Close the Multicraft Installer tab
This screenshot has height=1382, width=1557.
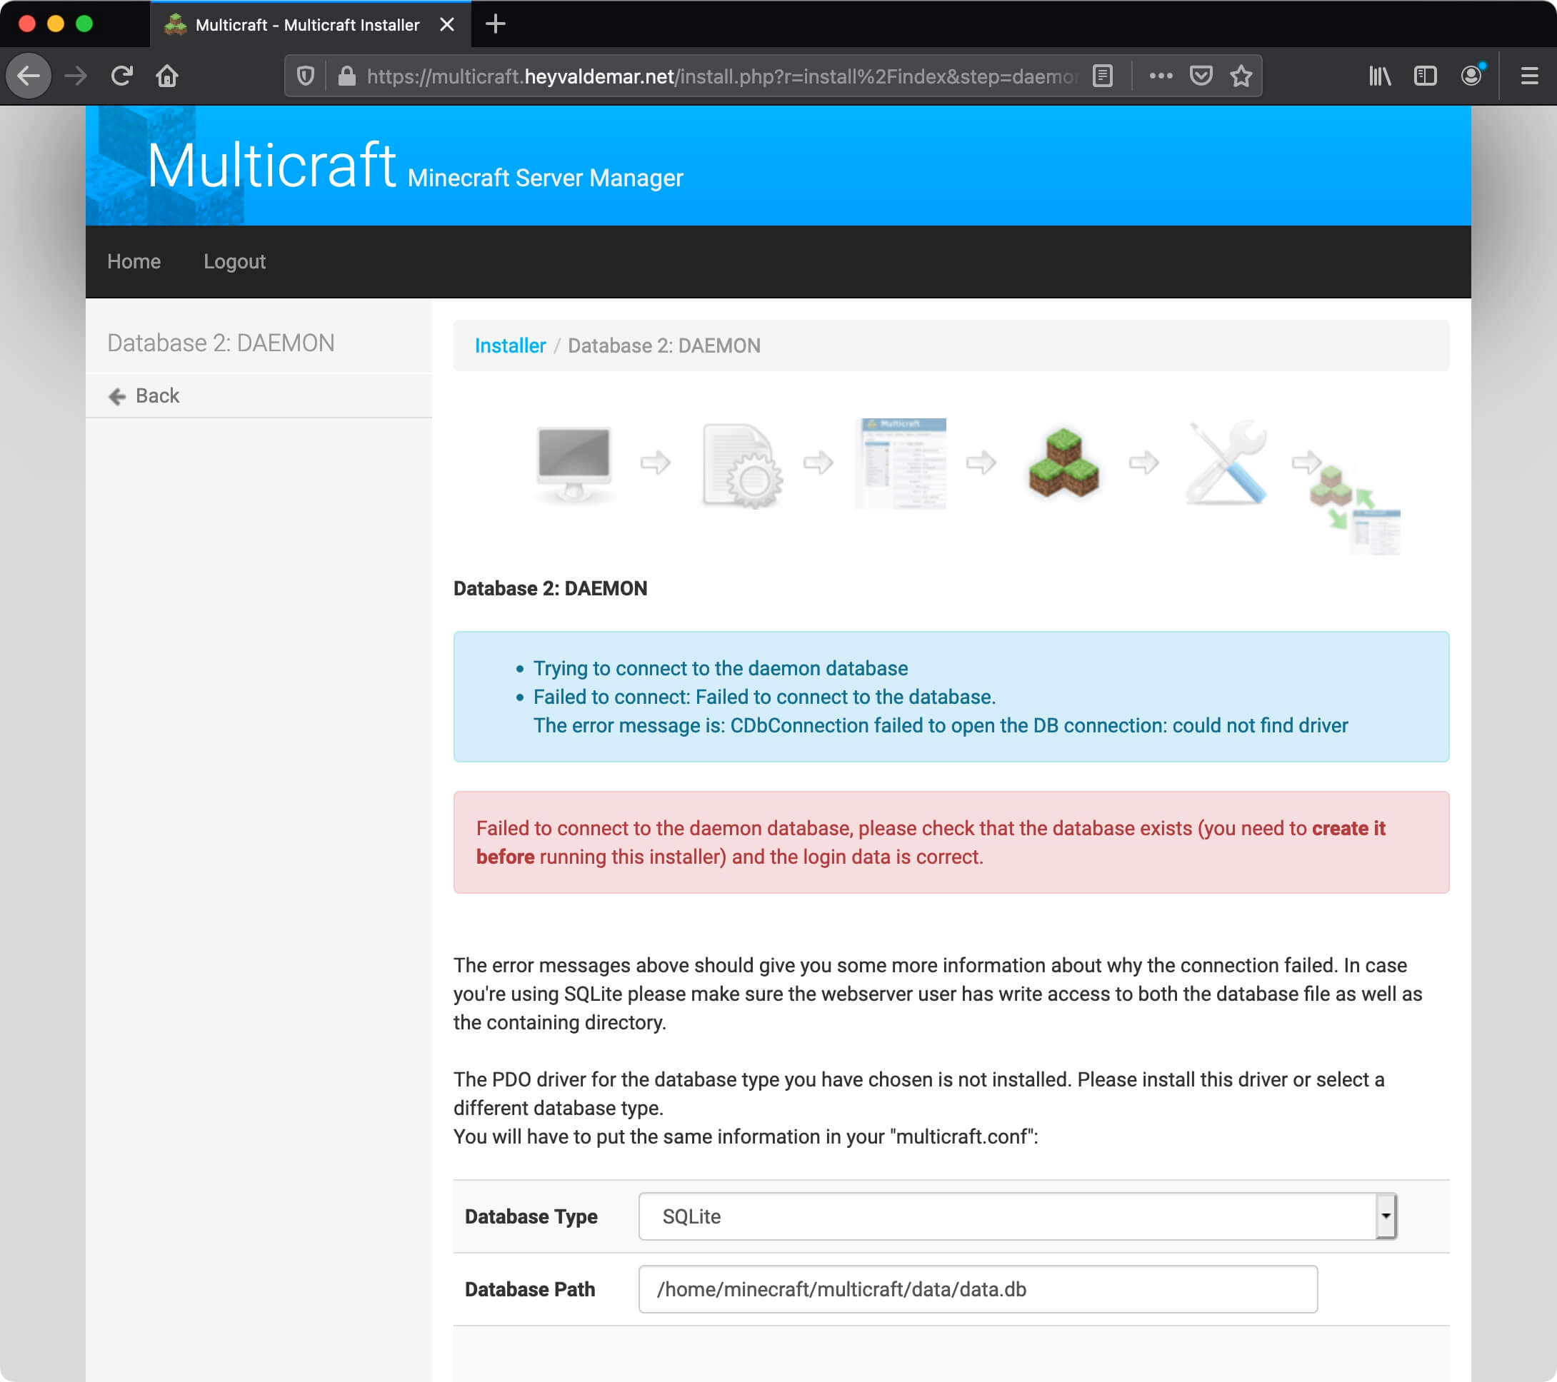[x=447, y=24]
